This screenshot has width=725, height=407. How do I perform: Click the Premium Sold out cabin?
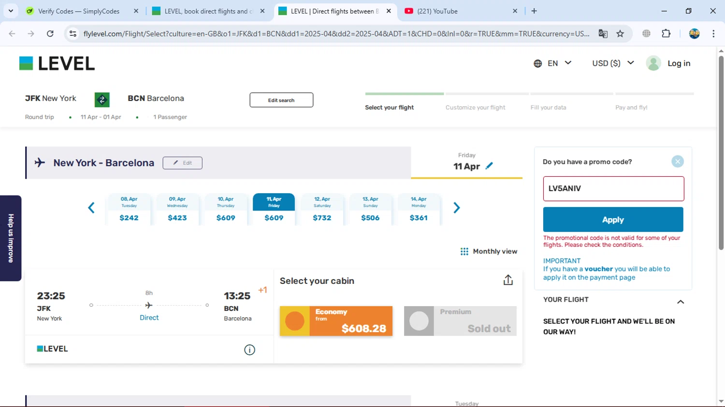pyautogui.click(x=460, y=321)
